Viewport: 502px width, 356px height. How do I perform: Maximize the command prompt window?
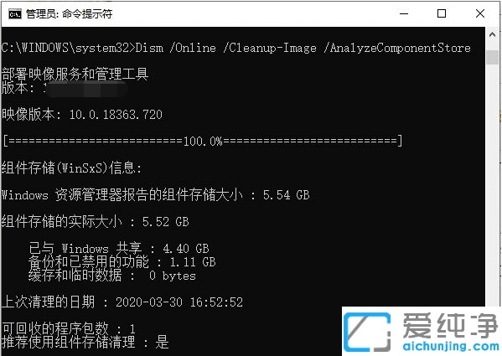pyautogui.click(x=442, y=13)
